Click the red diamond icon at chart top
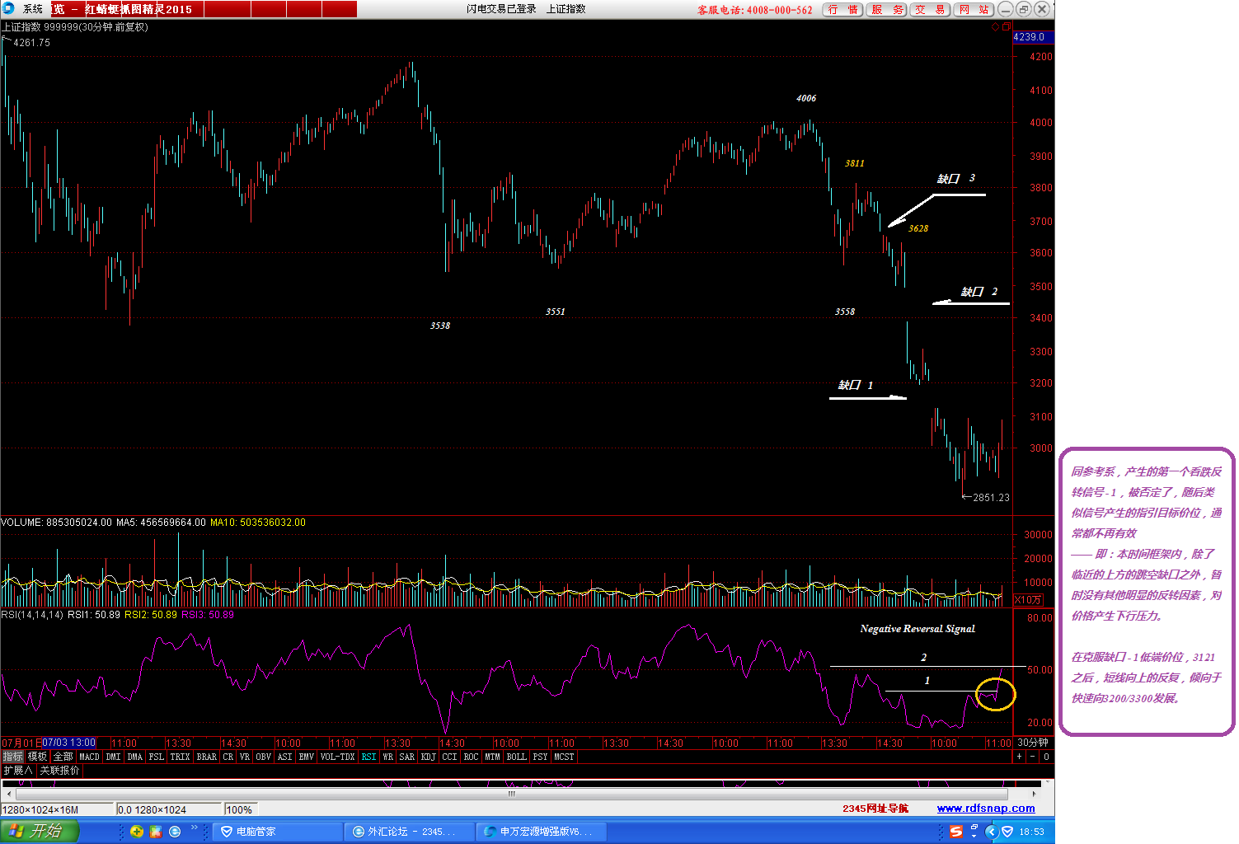Viewport: 1239px width, 844px height. [995, 27]
